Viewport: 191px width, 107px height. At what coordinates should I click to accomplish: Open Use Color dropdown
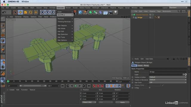[168, 83]
